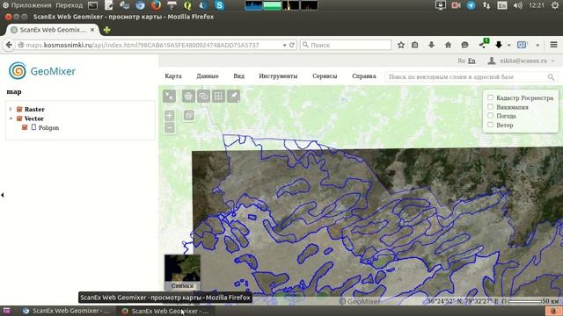Enable the Ветер overlay

click(x=491, y=125)
